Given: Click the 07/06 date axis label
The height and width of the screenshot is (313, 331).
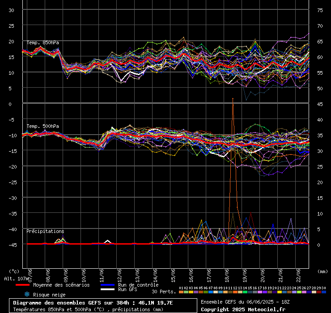Looking at the screenshot, I should [30, 275].
